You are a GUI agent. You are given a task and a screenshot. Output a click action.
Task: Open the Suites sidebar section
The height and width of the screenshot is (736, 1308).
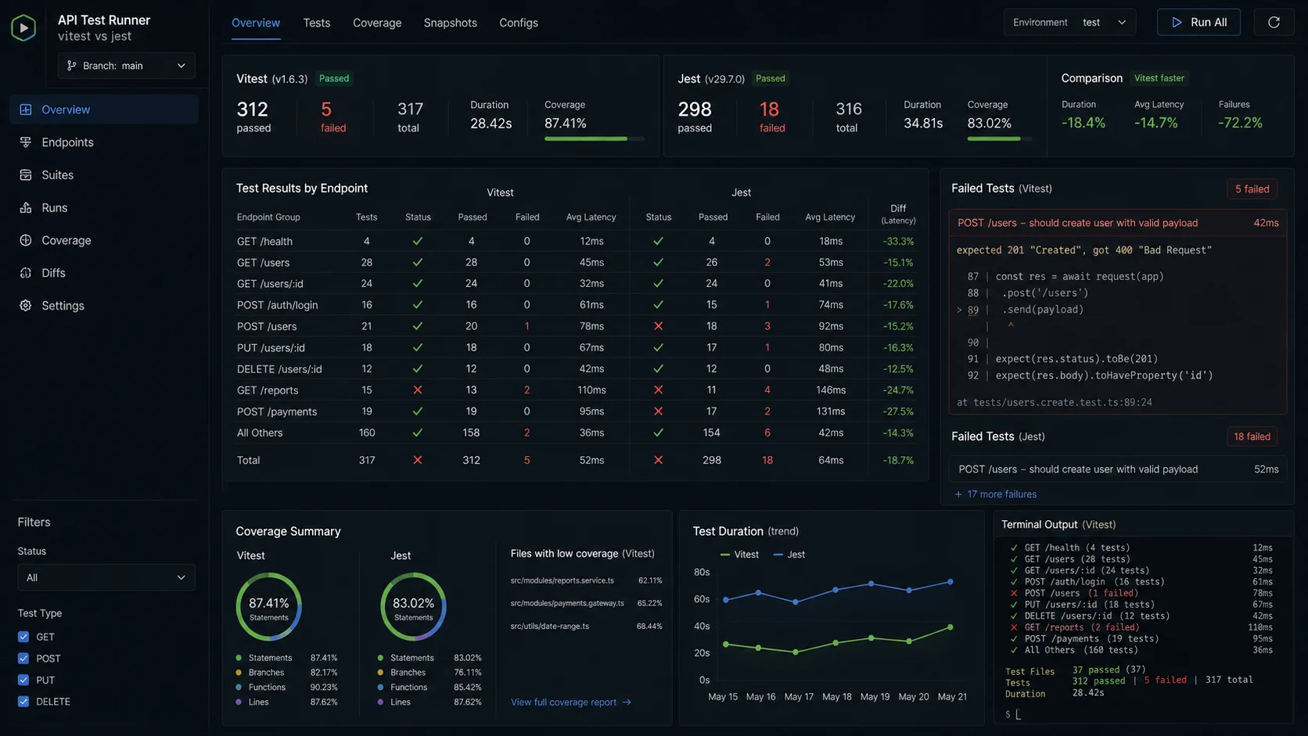[x=103, y=175]
